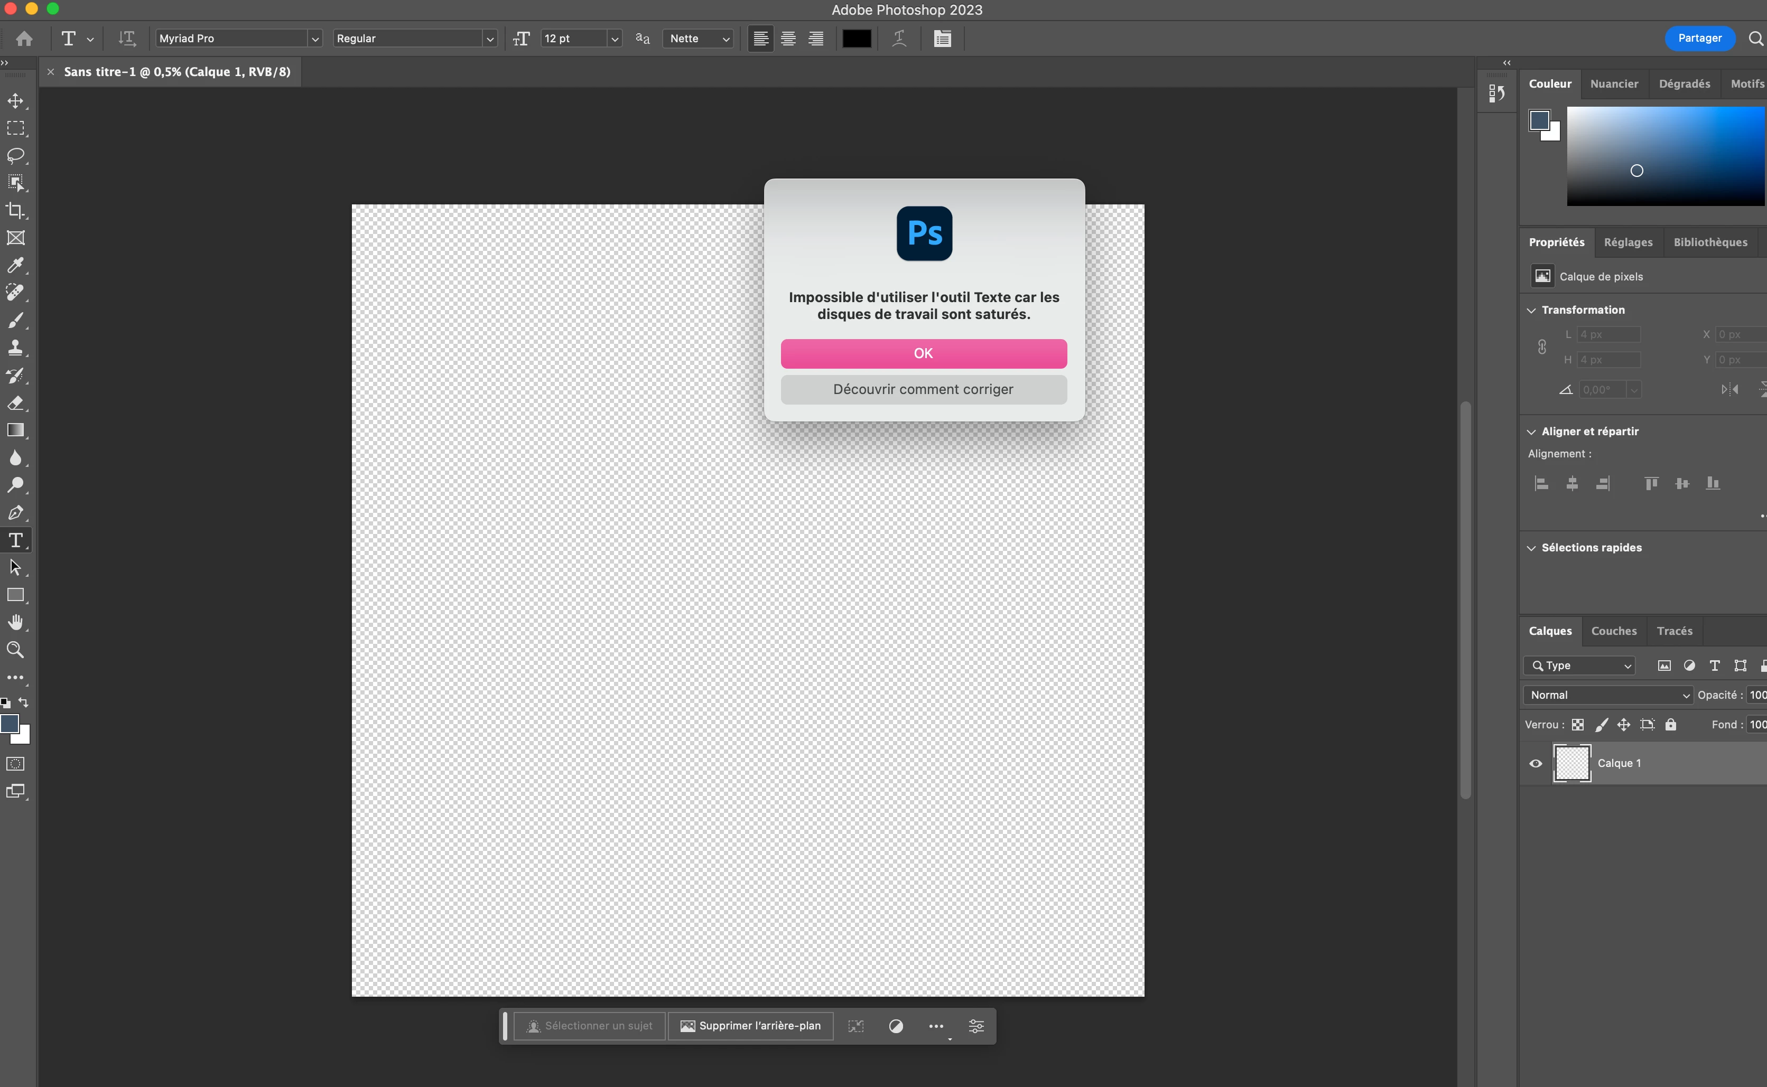Click the black text color swatch
1767x1087 pixels.
(857, 39)
